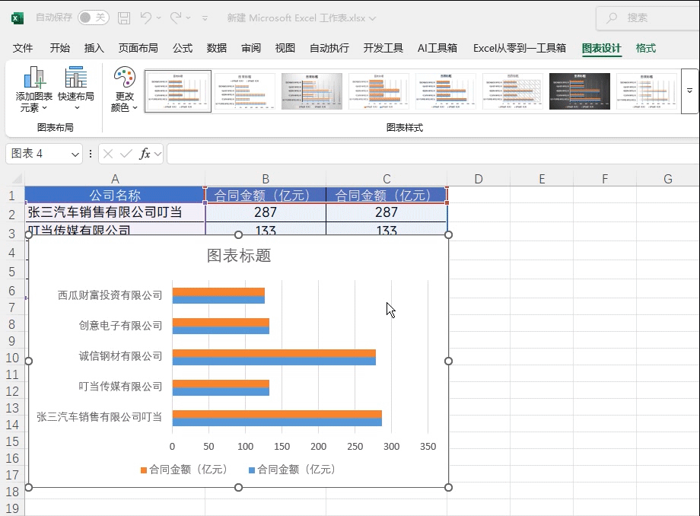Click the Save icon in title bar

124,18
